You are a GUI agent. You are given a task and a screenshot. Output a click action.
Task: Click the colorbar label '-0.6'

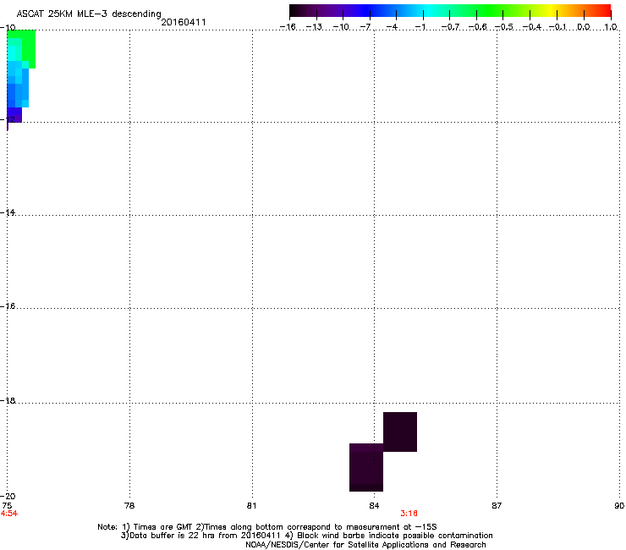(477, 27)
